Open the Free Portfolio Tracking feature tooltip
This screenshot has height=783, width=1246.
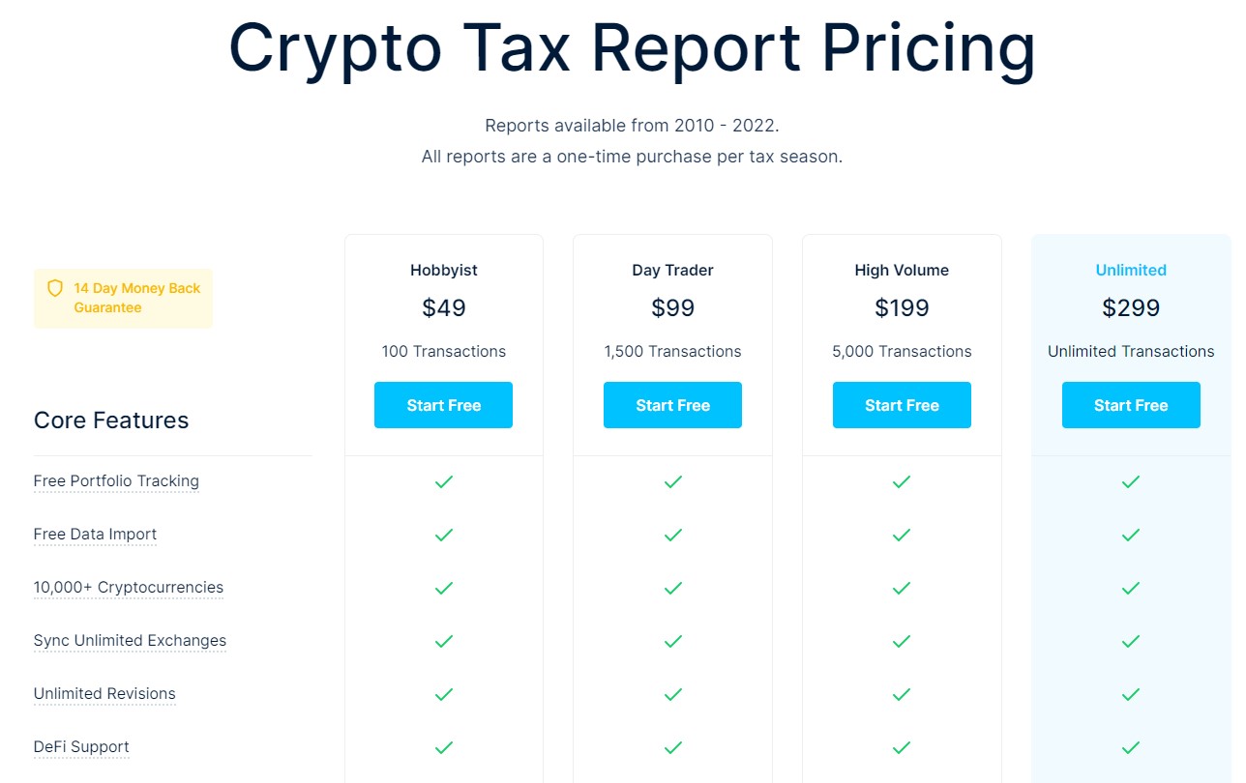(x=116, y=480)
